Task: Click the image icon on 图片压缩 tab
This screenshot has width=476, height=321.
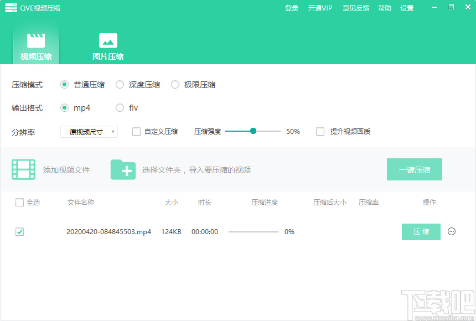Action: point(107,40)
